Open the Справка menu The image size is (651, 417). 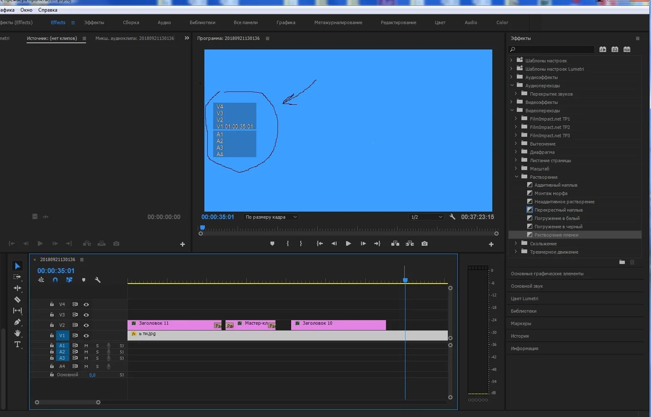click(48, 10)
